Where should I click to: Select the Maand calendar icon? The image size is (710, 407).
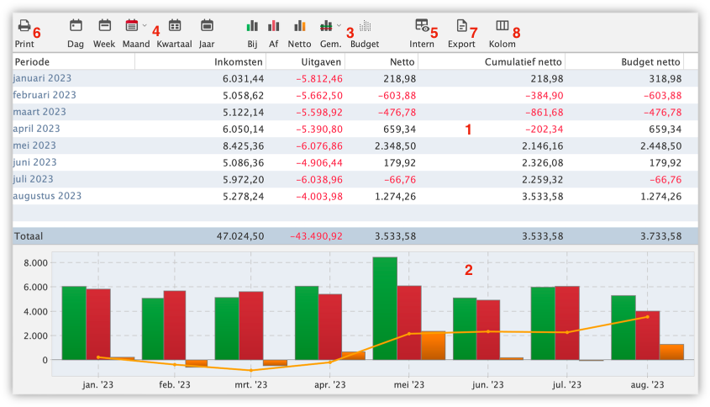pos(132,26)
